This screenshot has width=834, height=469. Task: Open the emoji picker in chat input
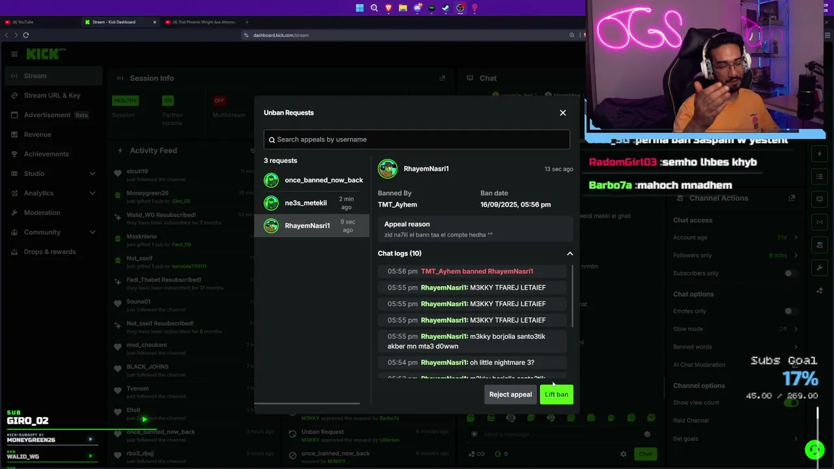tap(647, 434)
